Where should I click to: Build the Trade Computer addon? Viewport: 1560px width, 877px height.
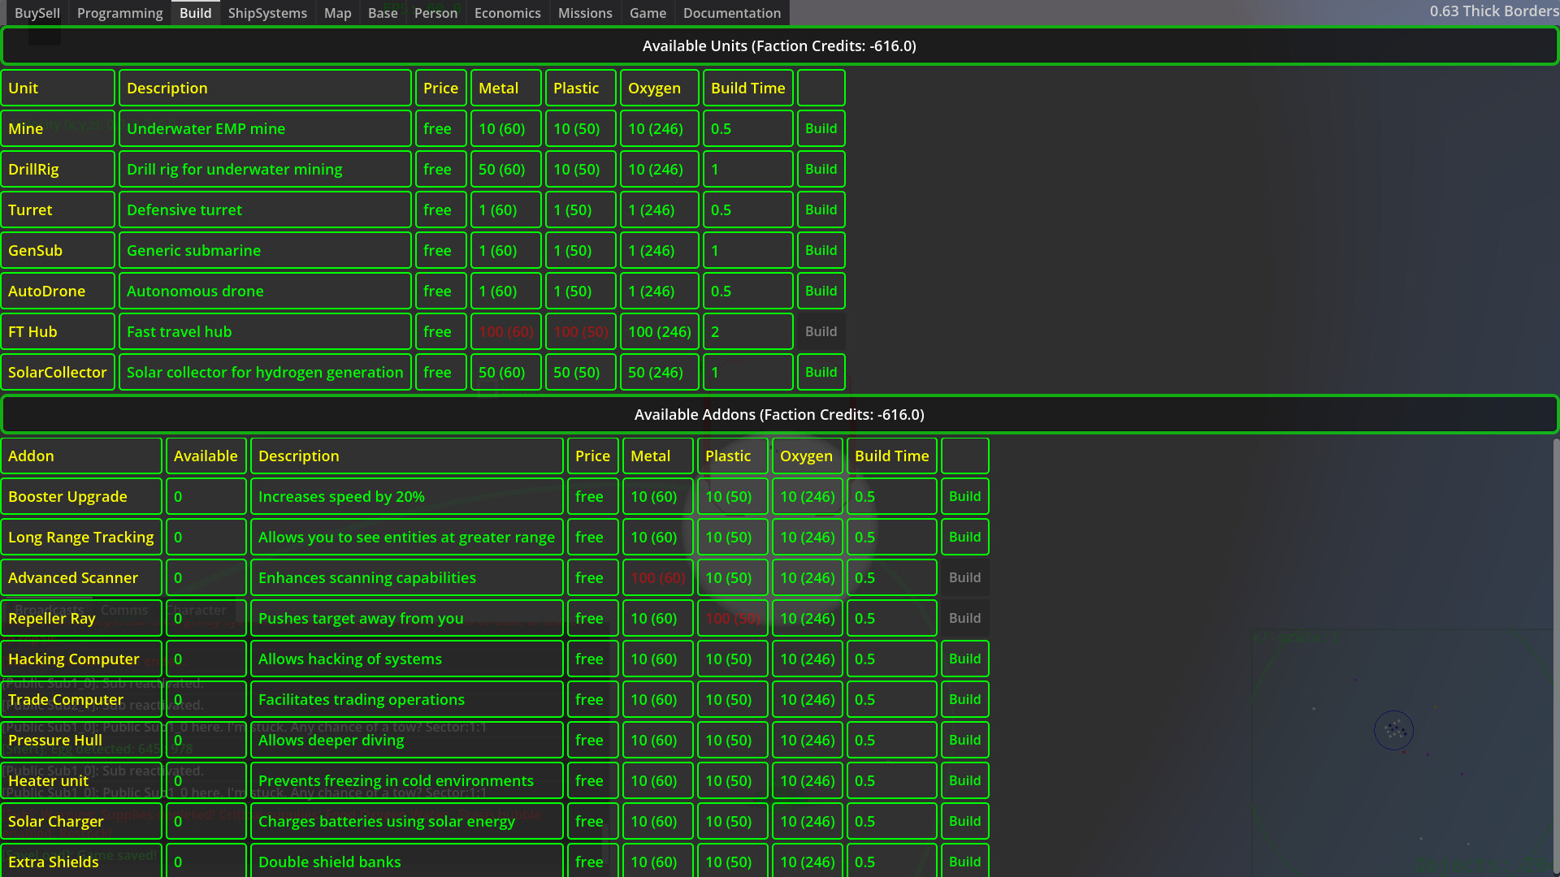coord(965,699)
